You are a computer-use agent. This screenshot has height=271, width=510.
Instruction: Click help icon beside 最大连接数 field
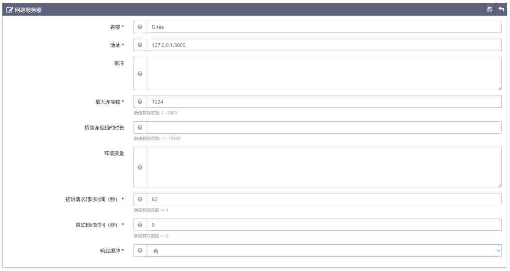pos(140,102)
